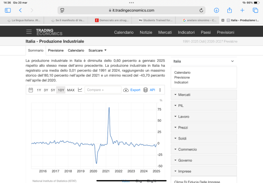
Task: Open the tab overview icon
Action: pyautogui.click(x=255, y=11)
